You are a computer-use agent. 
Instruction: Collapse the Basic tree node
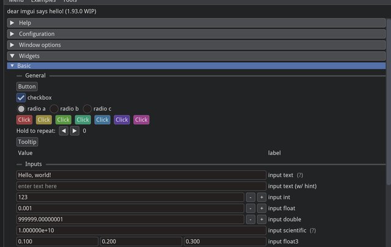click(196, 66)
